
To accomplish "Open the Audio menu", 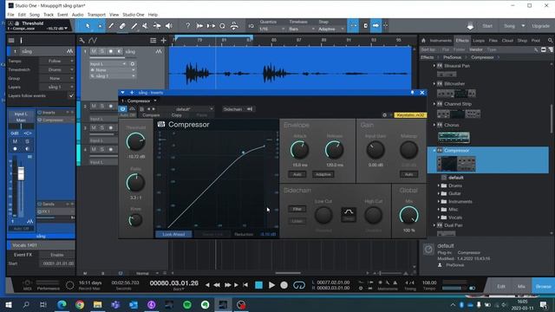I will tap(77, 15).
